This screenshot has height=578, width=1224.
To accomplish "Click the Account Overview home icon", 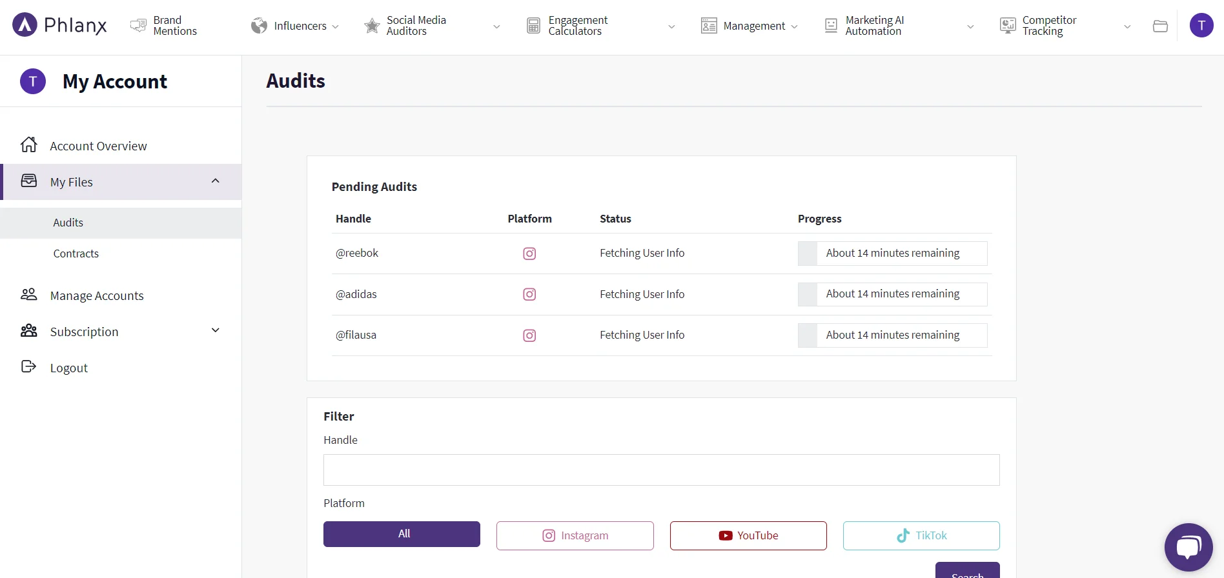I will 29,144.
